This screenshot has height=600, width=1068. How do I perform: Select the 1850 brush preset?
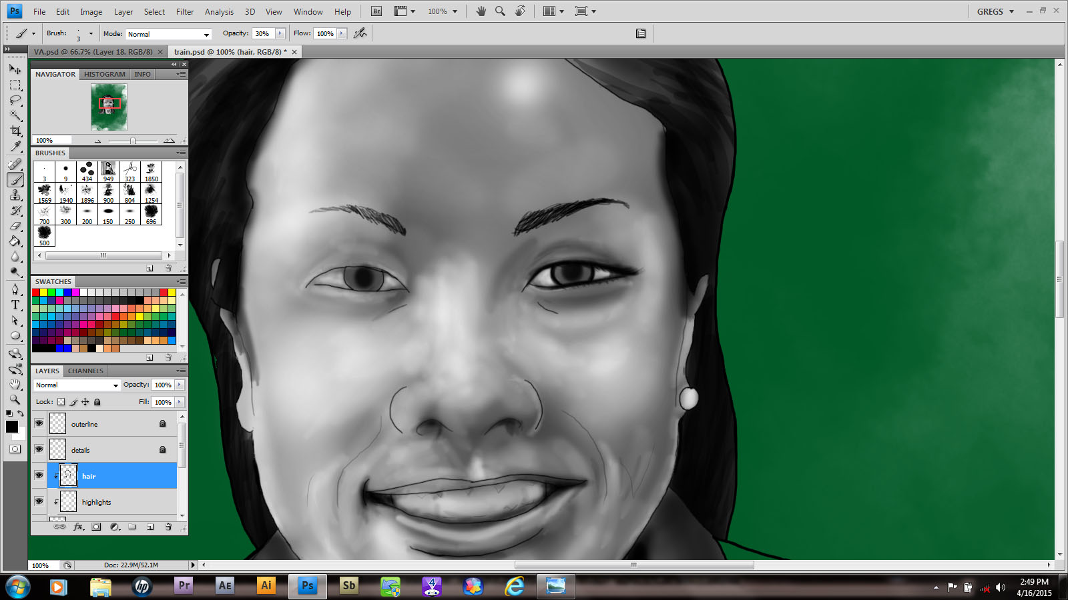[152, 171]
